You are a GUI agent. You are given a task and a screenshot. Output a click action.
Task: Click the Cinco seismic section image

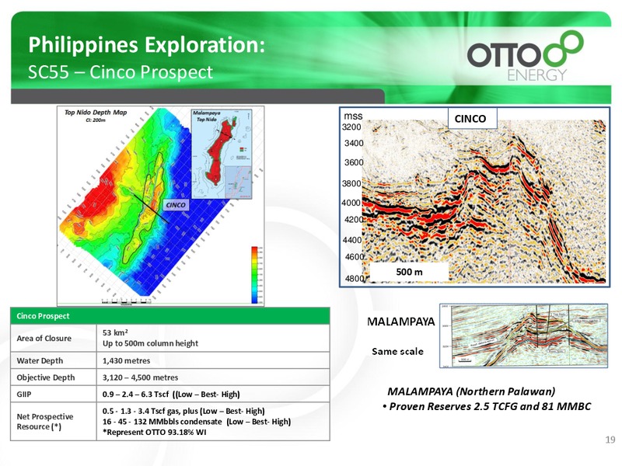[474, 197]
